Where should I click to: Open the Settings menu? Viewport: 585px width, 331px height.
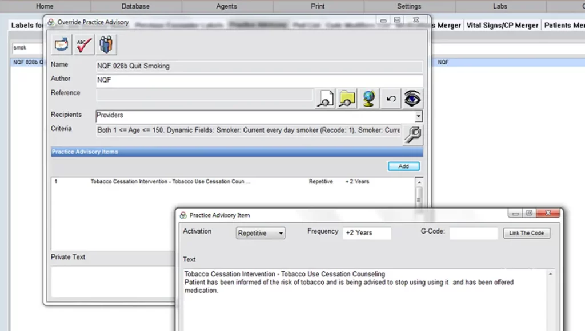click(x=408, y=6)
